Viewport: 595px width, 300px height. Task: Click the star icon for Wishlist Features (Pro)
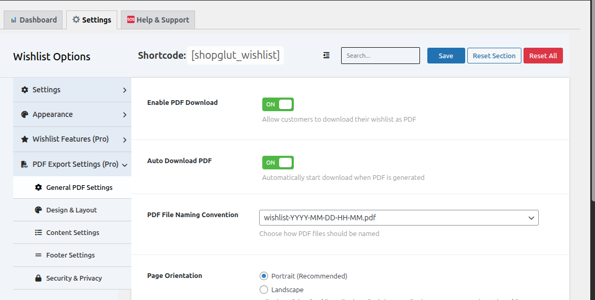coord(25,140)
